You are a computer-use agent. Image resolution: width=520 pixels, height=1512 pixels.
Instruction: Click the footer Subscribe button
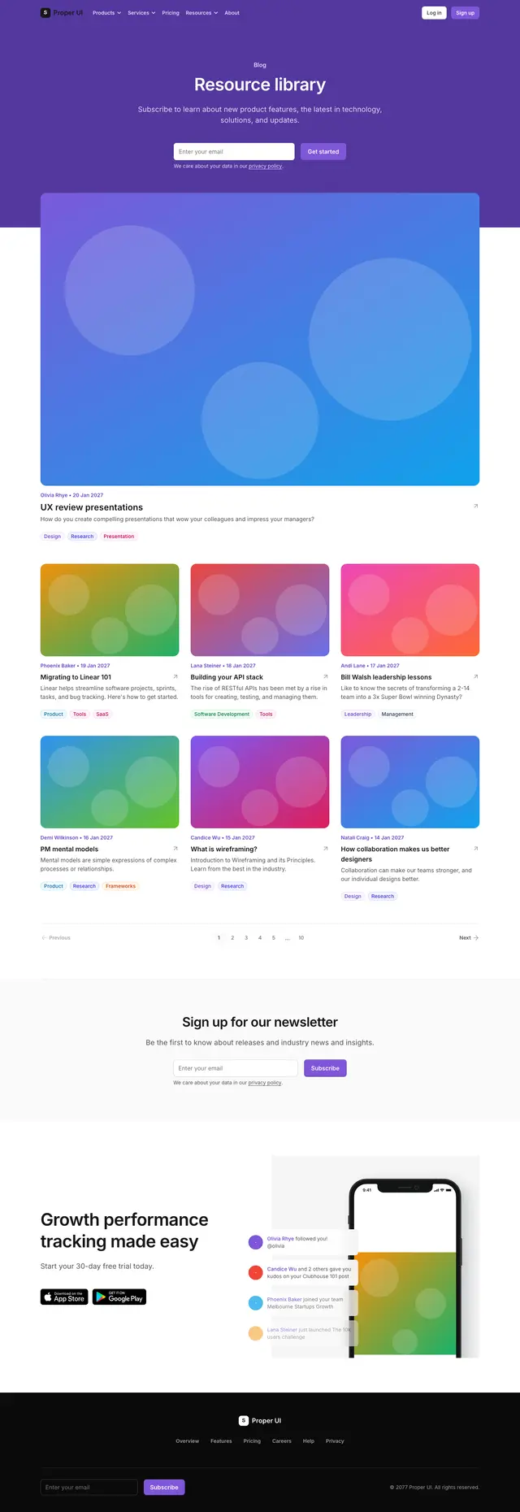pos(164,1488)
